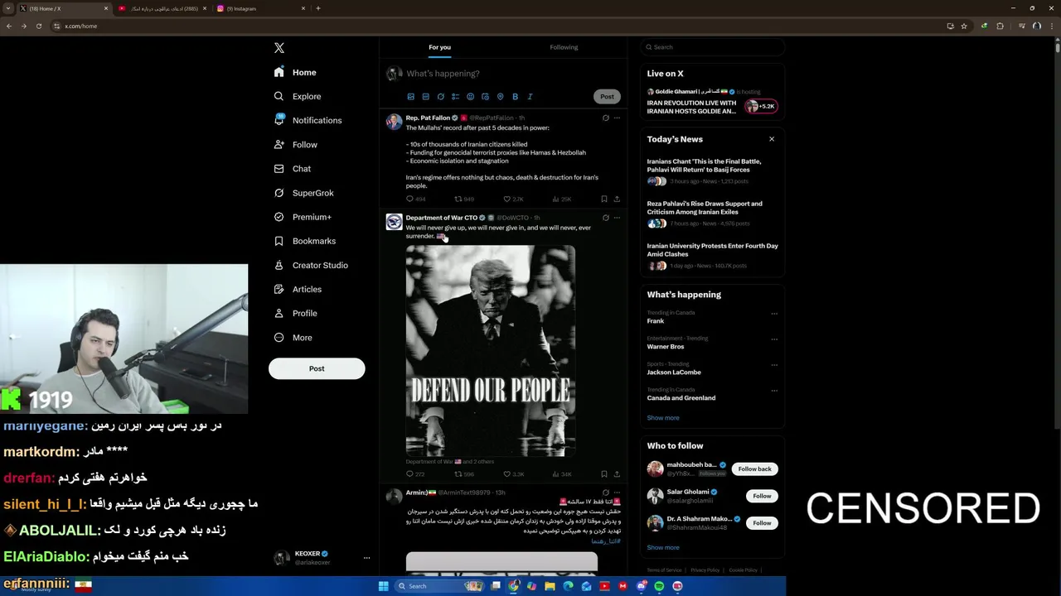Close the Today's News panel
The width and height of the screenshot is (1061, 596).
click(772, 139)
